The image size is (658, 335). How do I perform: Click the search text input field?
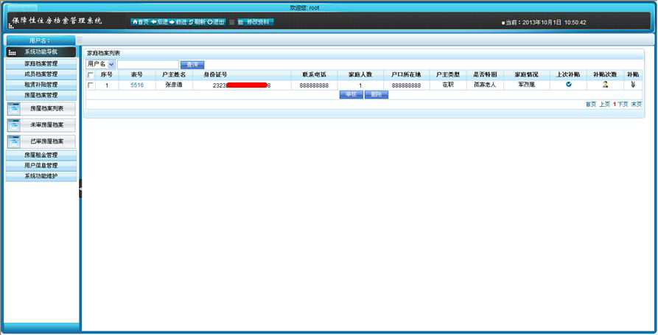tap(147, 65)
